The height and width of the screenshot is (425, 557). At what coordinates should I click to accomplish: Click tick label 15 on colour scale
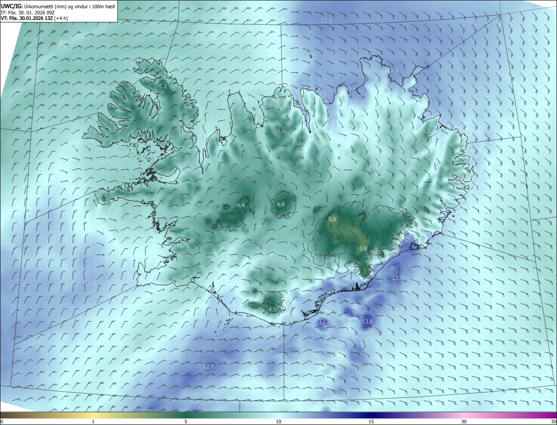371,422
